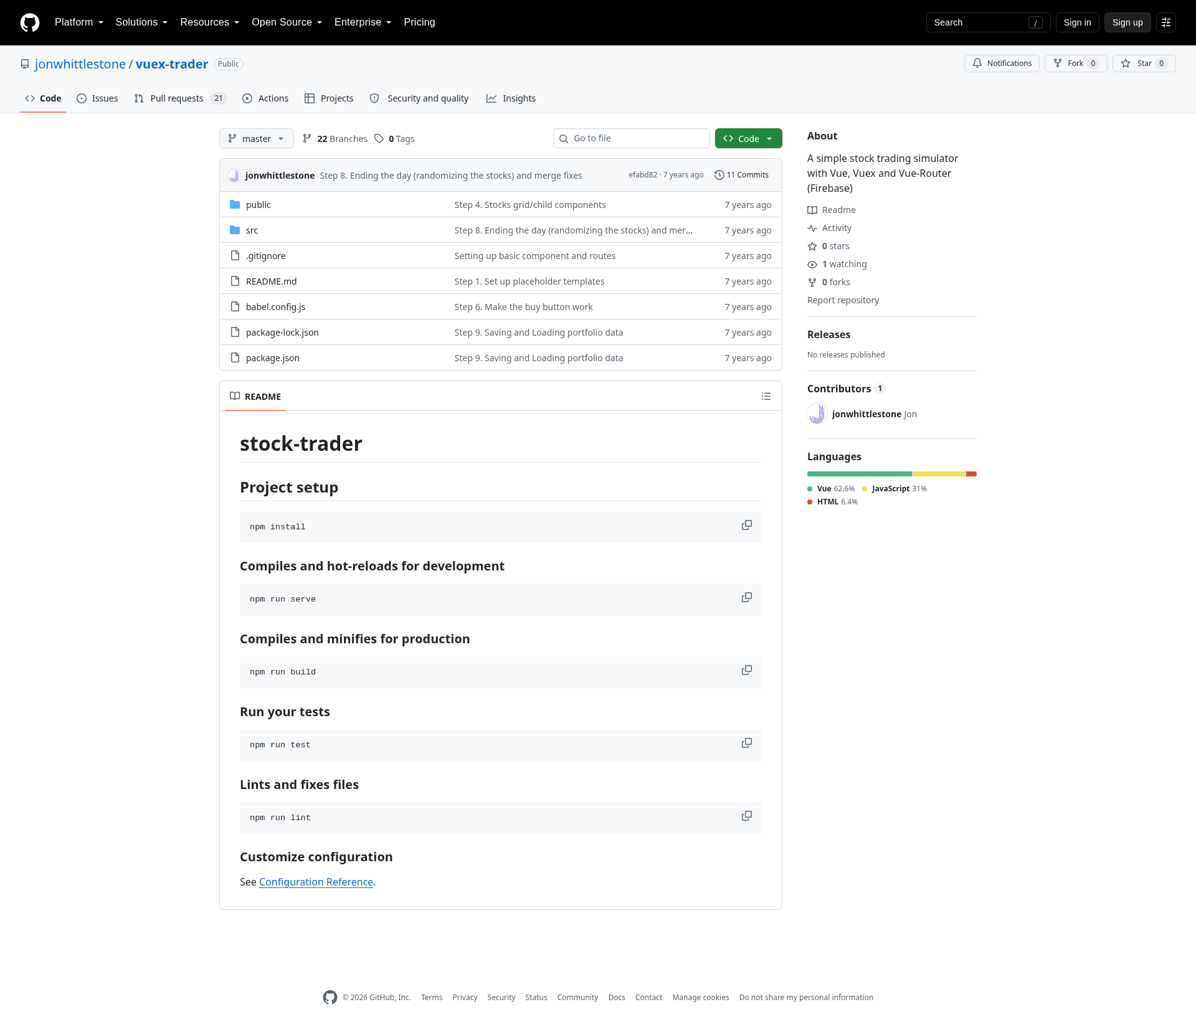The image size is (1196, 1030).
Task: View the 0 forks link
Action: tap(828, 282)
